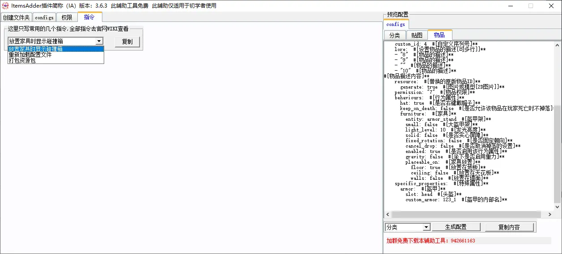This screenshot has height=254, width=562.
Task: Switch to the 分类 preview tab
Action: point(394,35)
